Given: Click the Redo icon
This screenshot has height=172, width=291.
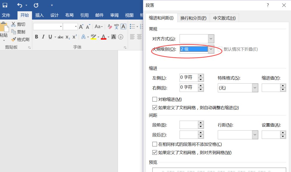Looking at the screenshot, I should click(x=36, y=5).
